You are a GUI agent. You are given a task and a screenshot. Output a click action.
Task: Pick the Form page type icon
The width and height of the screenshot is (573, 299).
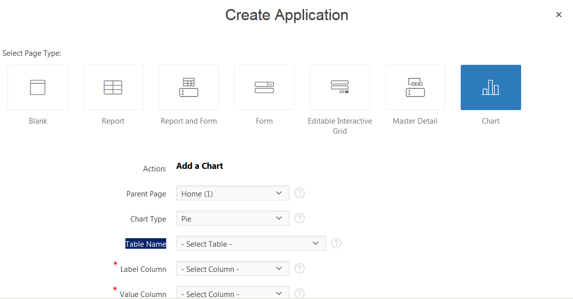pos(264,87)
